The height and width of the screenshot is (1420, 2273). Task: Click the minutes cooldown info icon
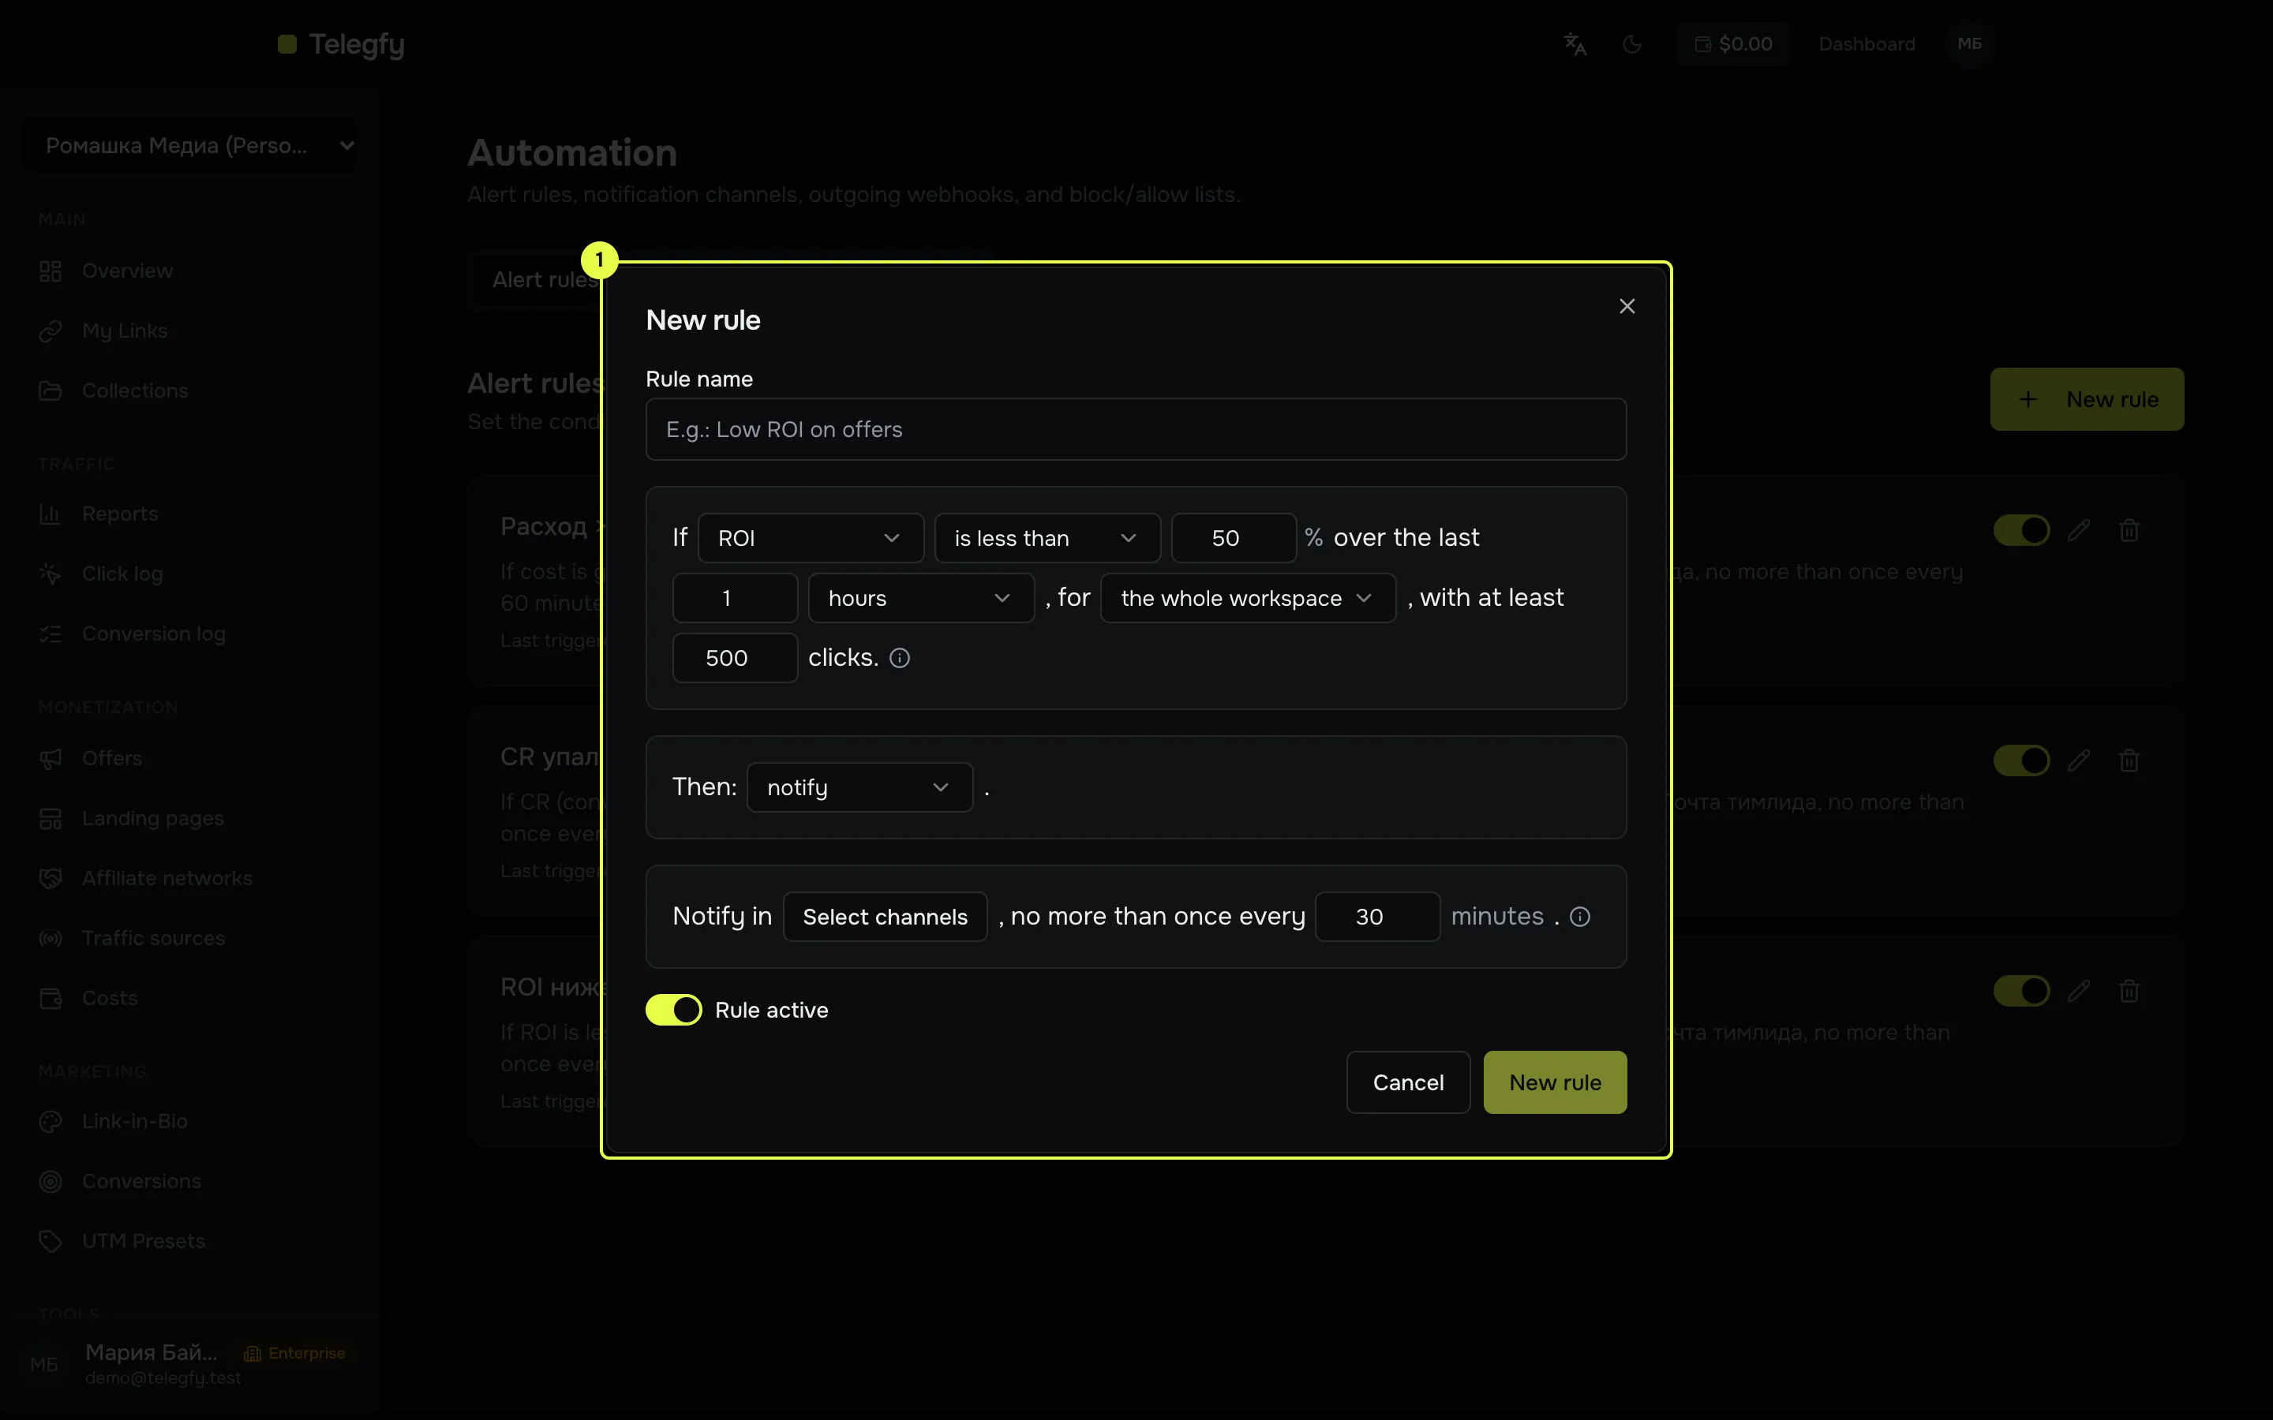tap(1580, 917)
